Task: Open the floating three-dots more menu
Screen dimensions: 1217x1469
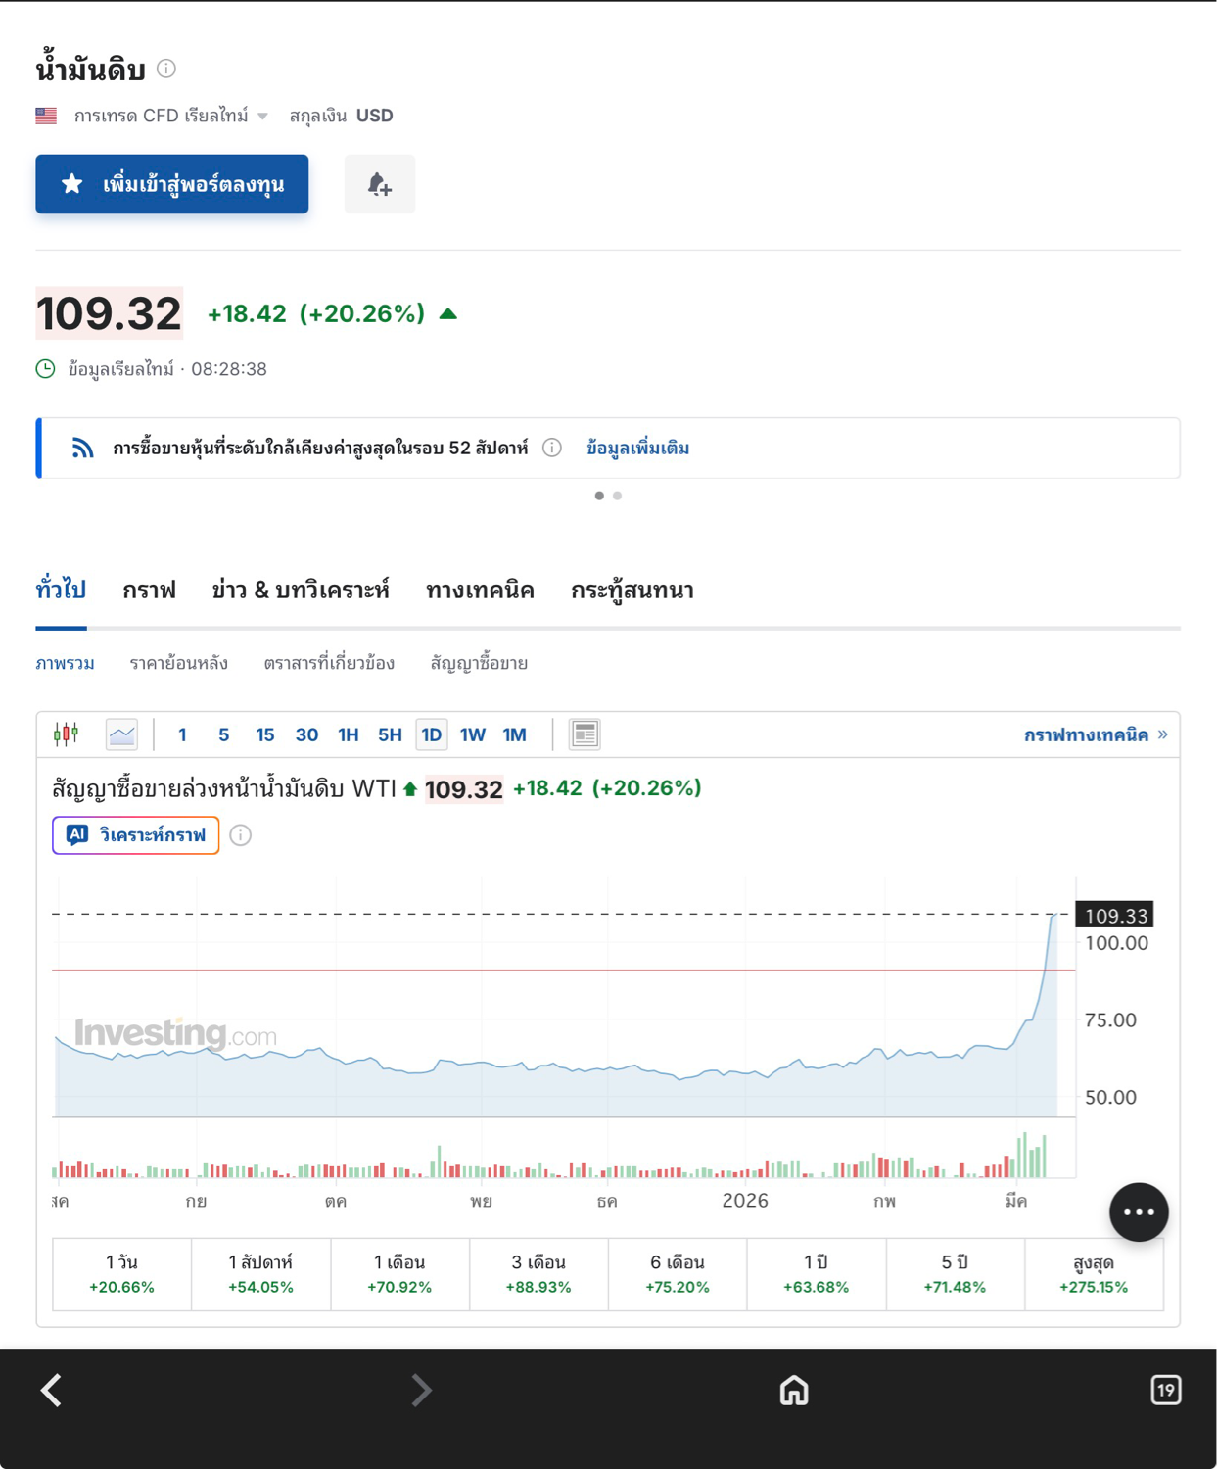Action: 1139,1212
